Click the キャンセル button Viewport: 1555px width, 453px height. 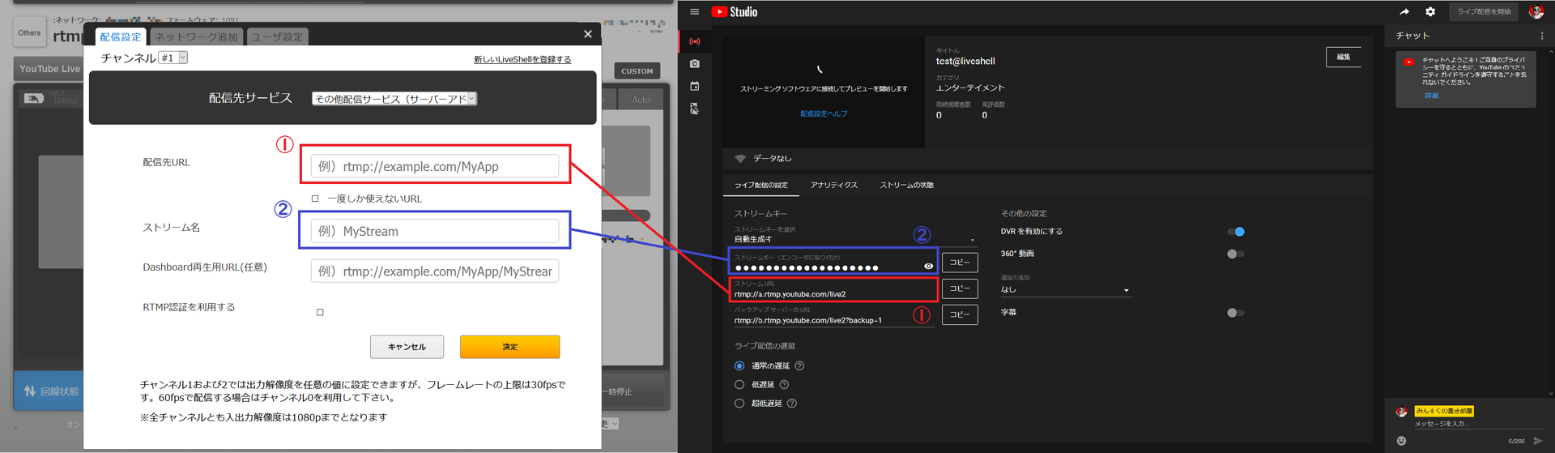(407, 347)
